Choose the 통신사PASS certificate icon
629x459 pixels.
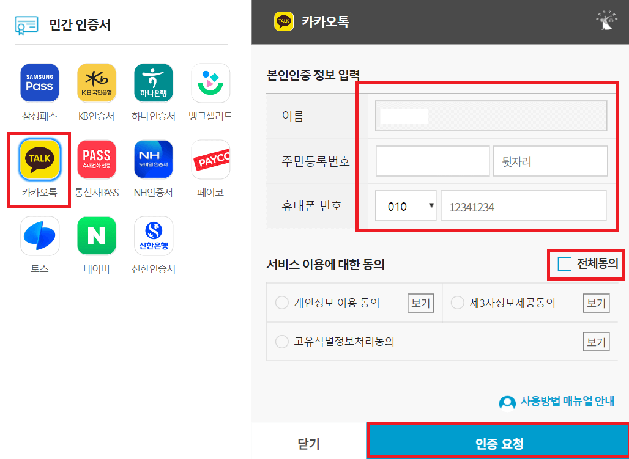pyautogui.click(x=97, y=159)
